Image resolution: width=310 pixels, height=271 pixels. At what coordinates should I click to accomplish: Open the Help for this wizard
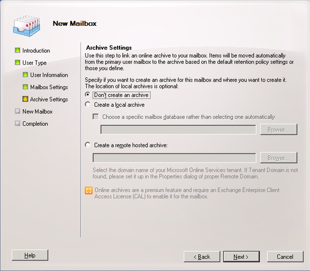tap(30, 255)
